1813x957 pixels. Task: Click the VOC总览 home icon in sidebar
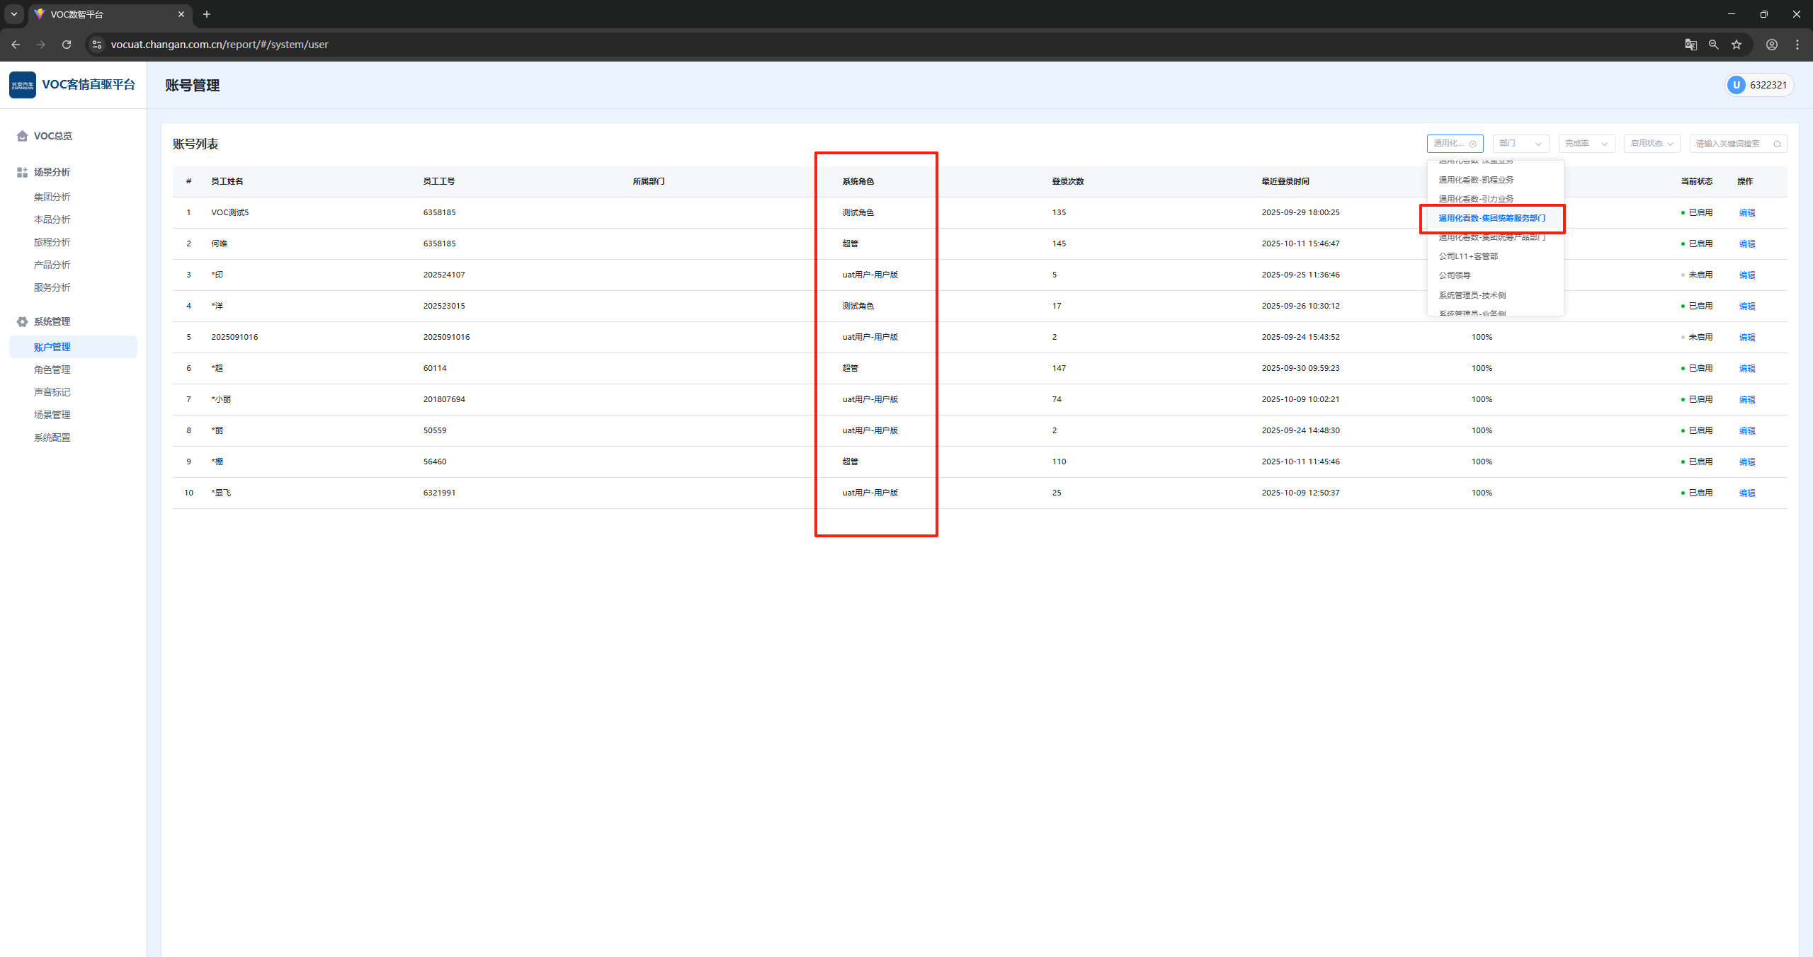point(22,136)
